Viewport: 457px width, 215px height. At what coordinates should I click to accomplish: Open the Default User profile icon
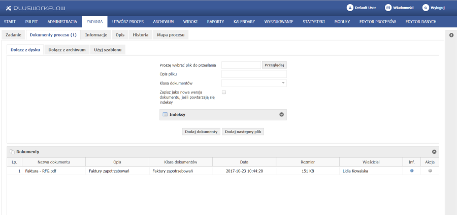[350, 8]
